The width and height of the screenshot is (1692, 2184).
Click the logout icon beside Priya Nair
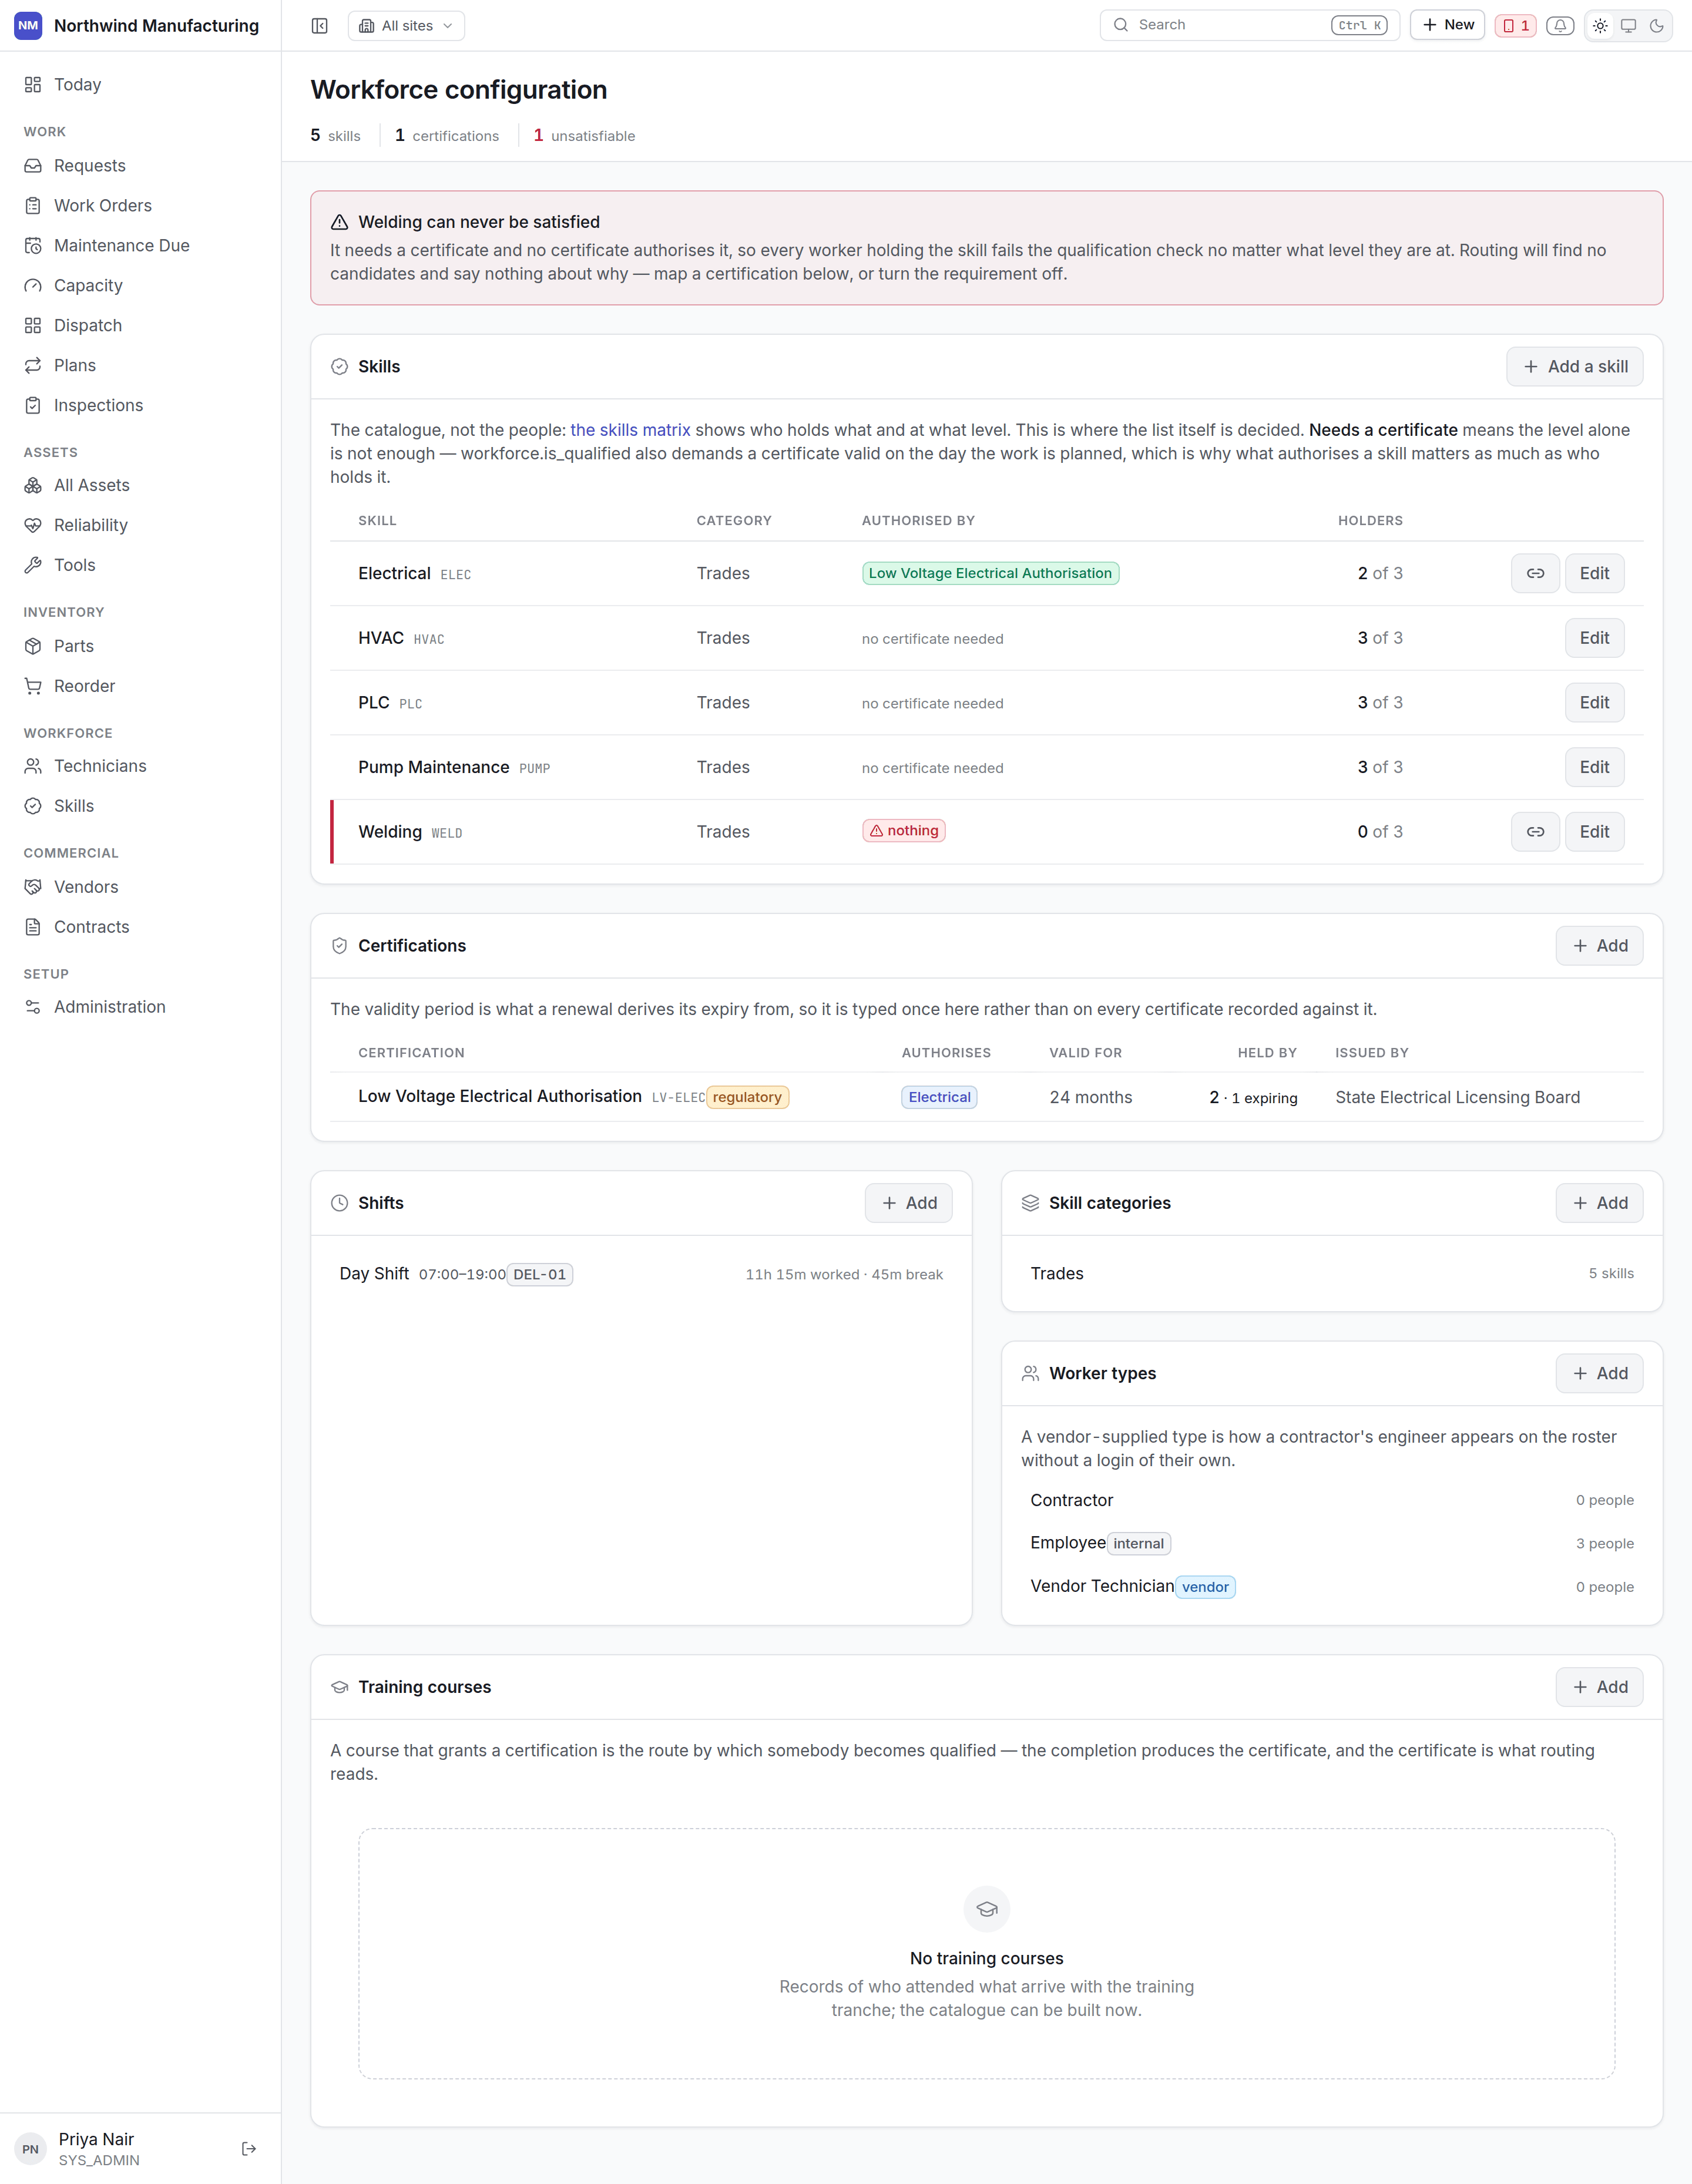click(x=249, y=2149)
